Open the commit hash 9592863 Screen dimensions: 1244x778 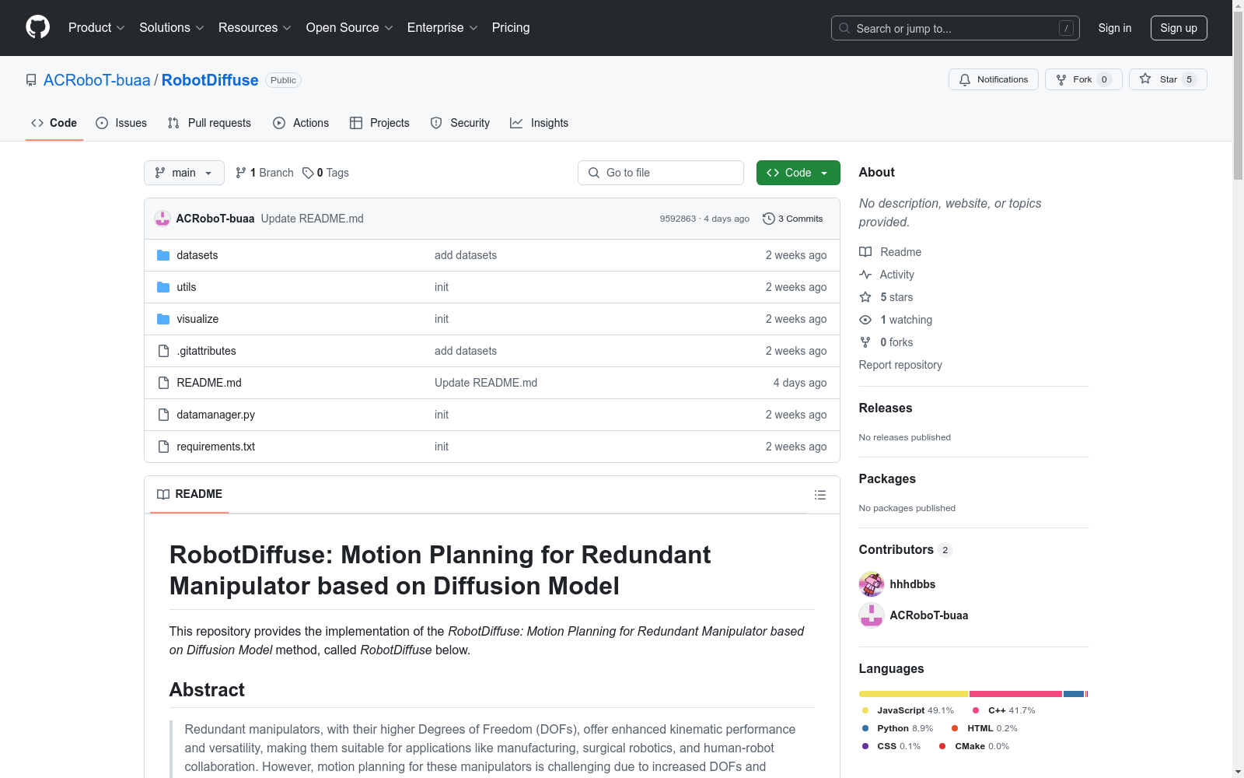coord(678,219)
